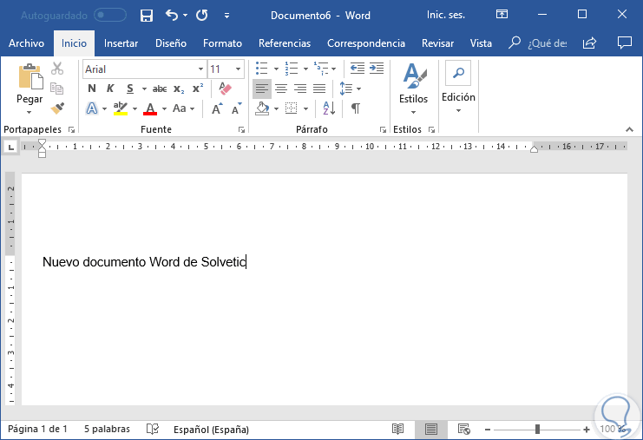643x440 pixels.
Task: Click the Bullets list icon
Action: coord(262,68)
